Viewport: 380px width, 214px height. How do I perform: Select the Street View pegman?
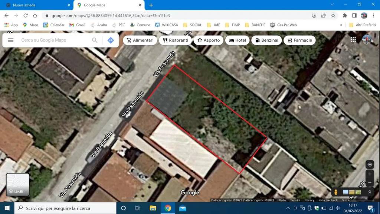336,192
